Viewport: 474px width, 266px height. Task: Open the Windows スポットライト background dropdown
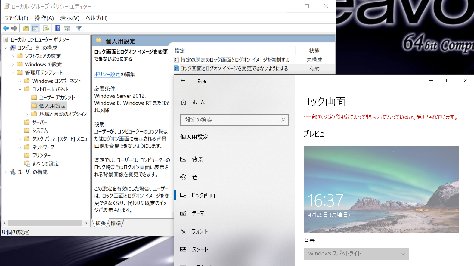tap(356, 254)
